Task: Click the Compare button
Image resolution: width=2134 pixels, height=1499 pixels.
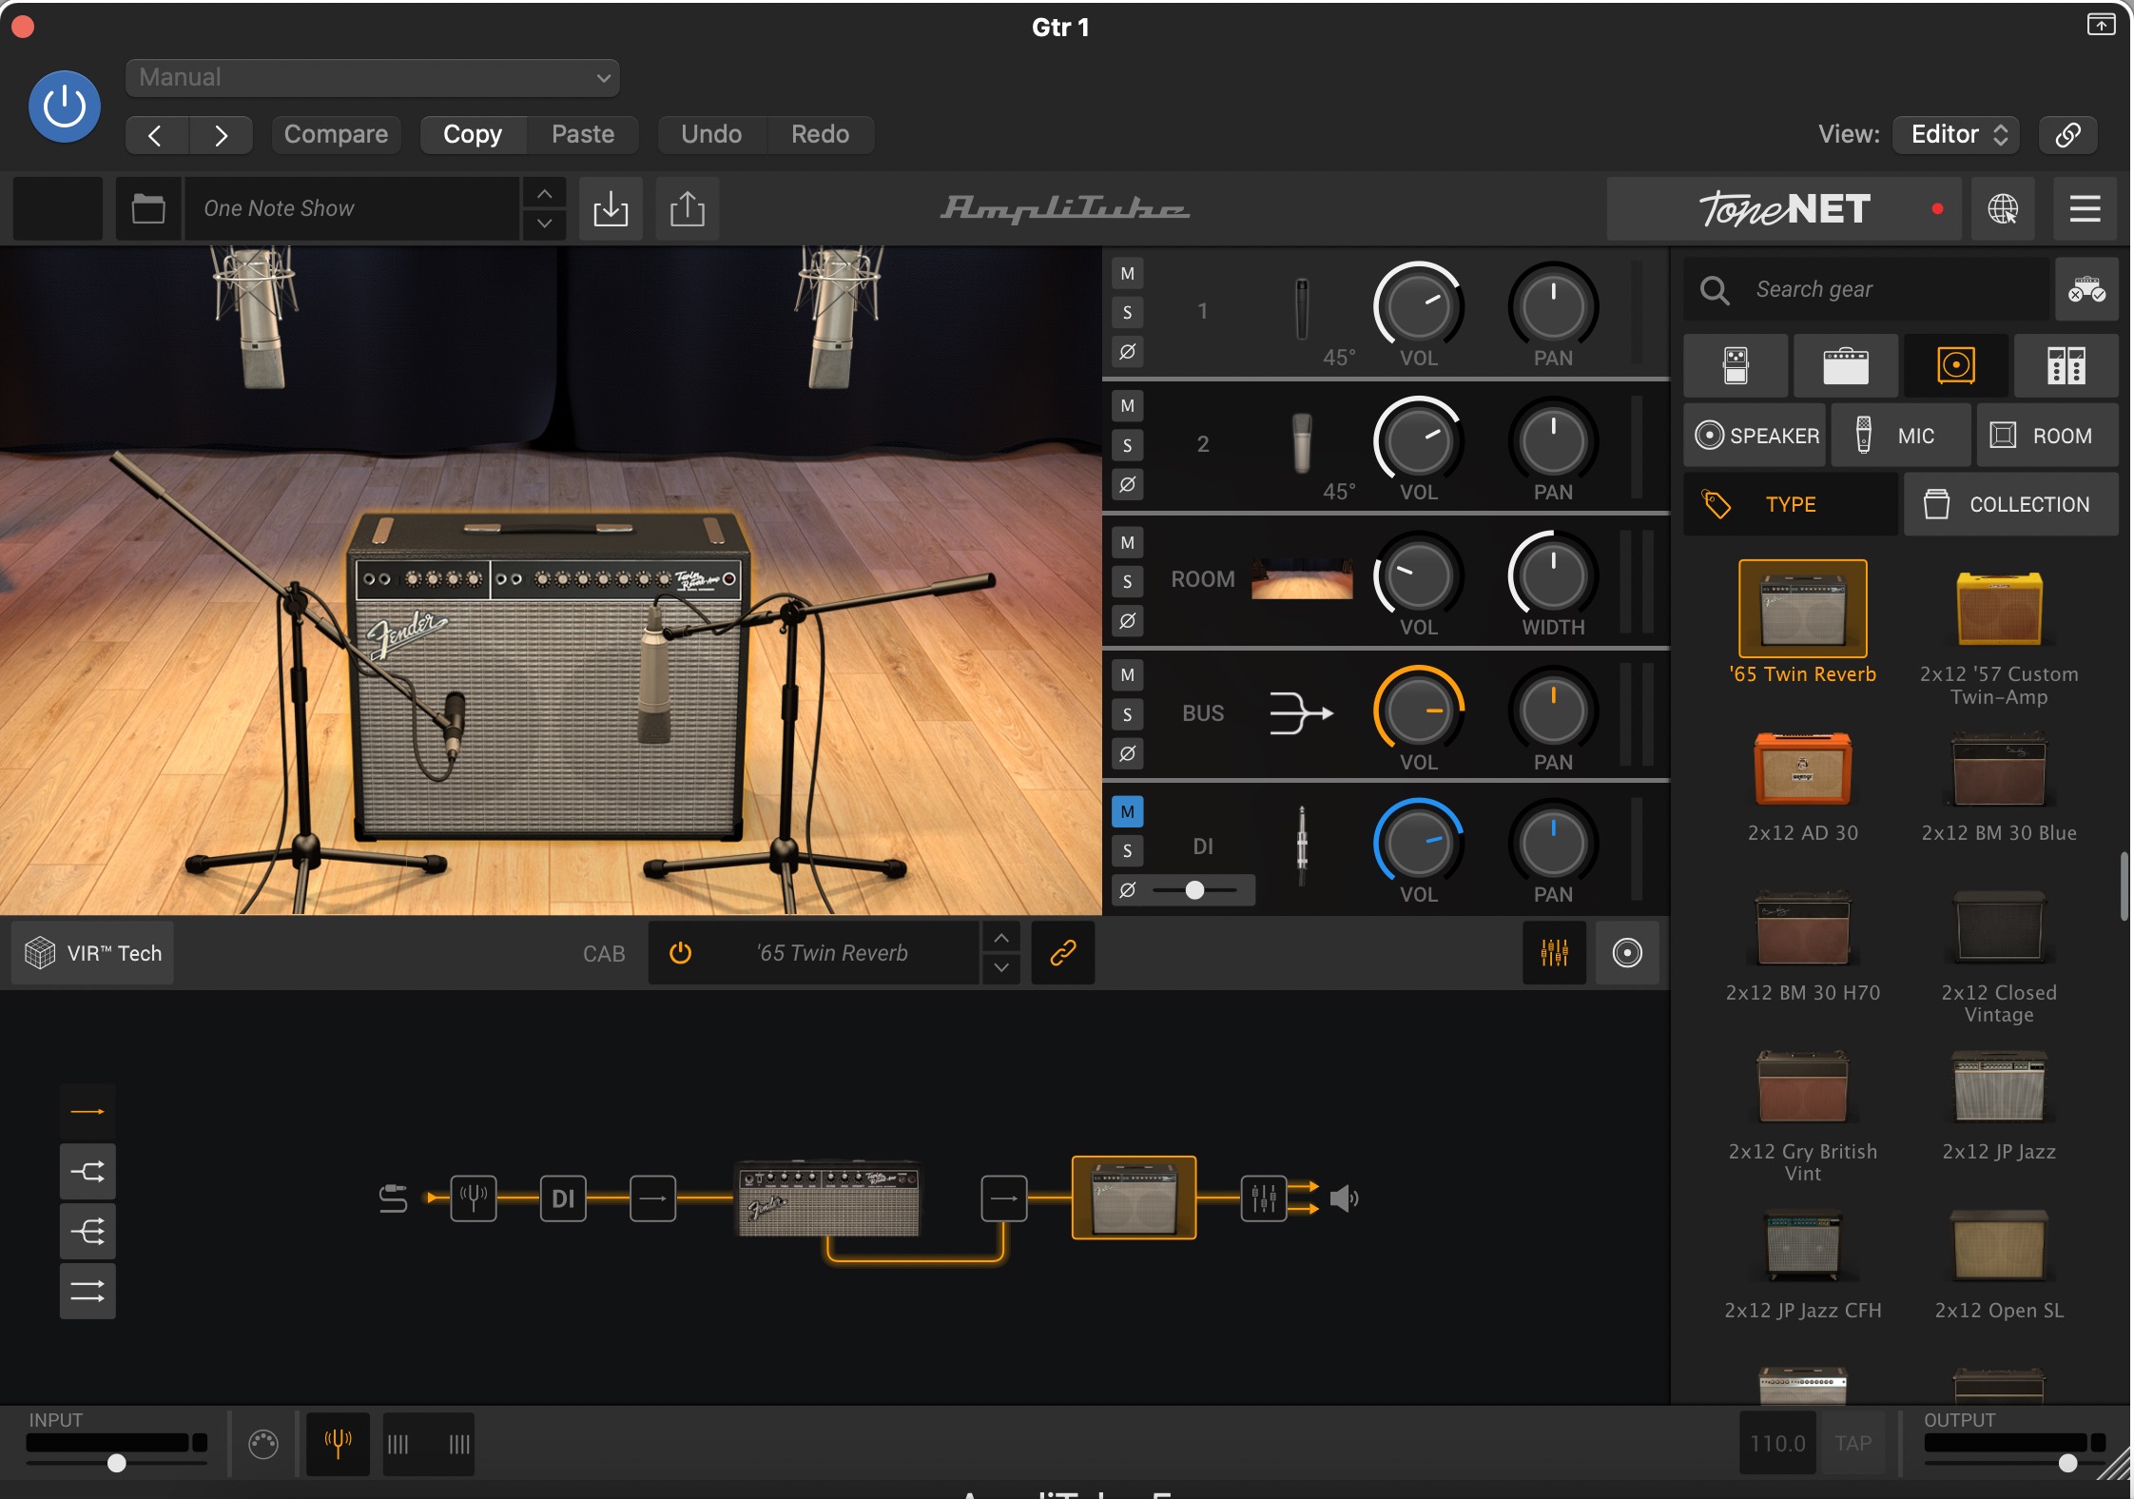Action: [x=336, y=135]
